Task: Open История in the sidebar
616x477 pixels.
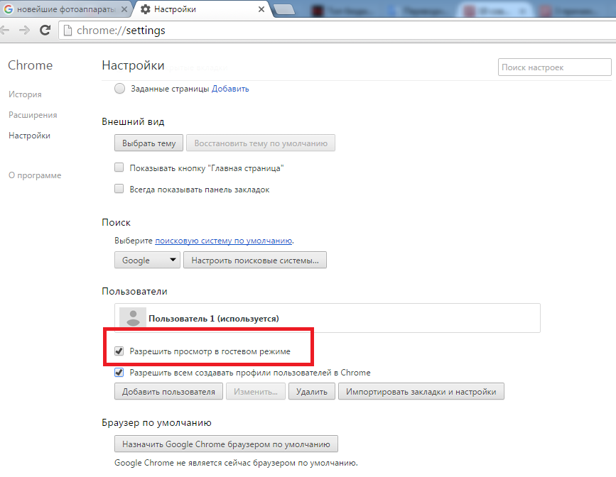Action: pos(25,94)
